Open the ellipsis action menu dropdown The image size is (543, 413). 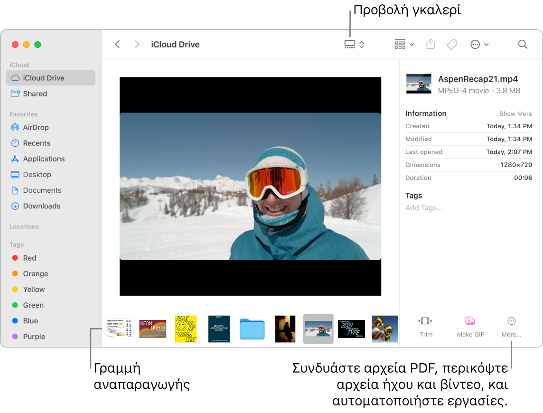[x=479, y=45]
